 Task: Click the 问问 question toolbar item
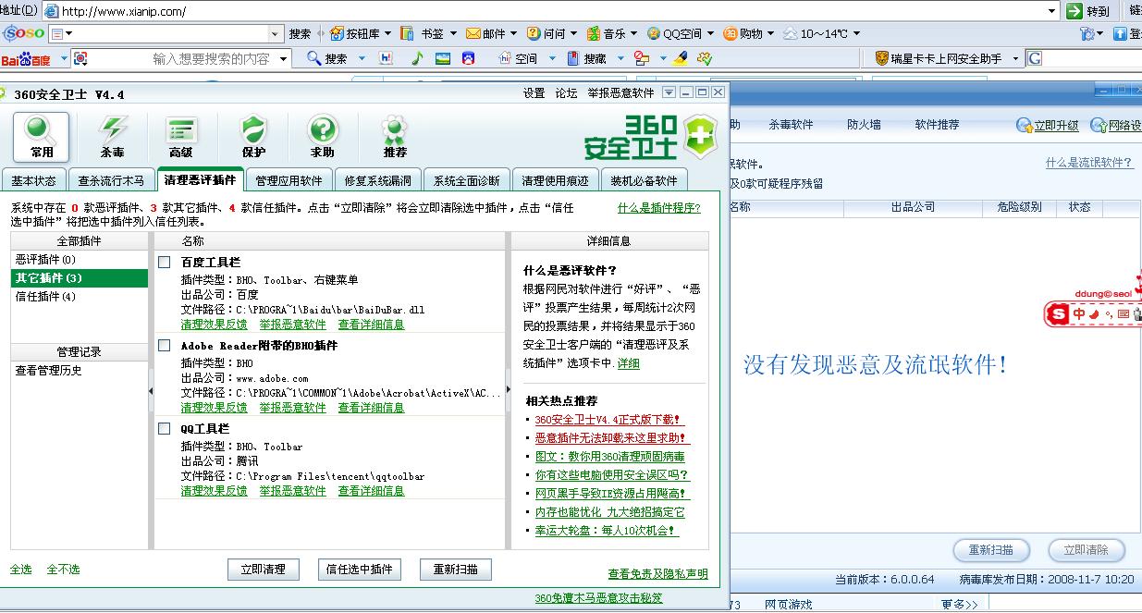(x=546, y=33)
